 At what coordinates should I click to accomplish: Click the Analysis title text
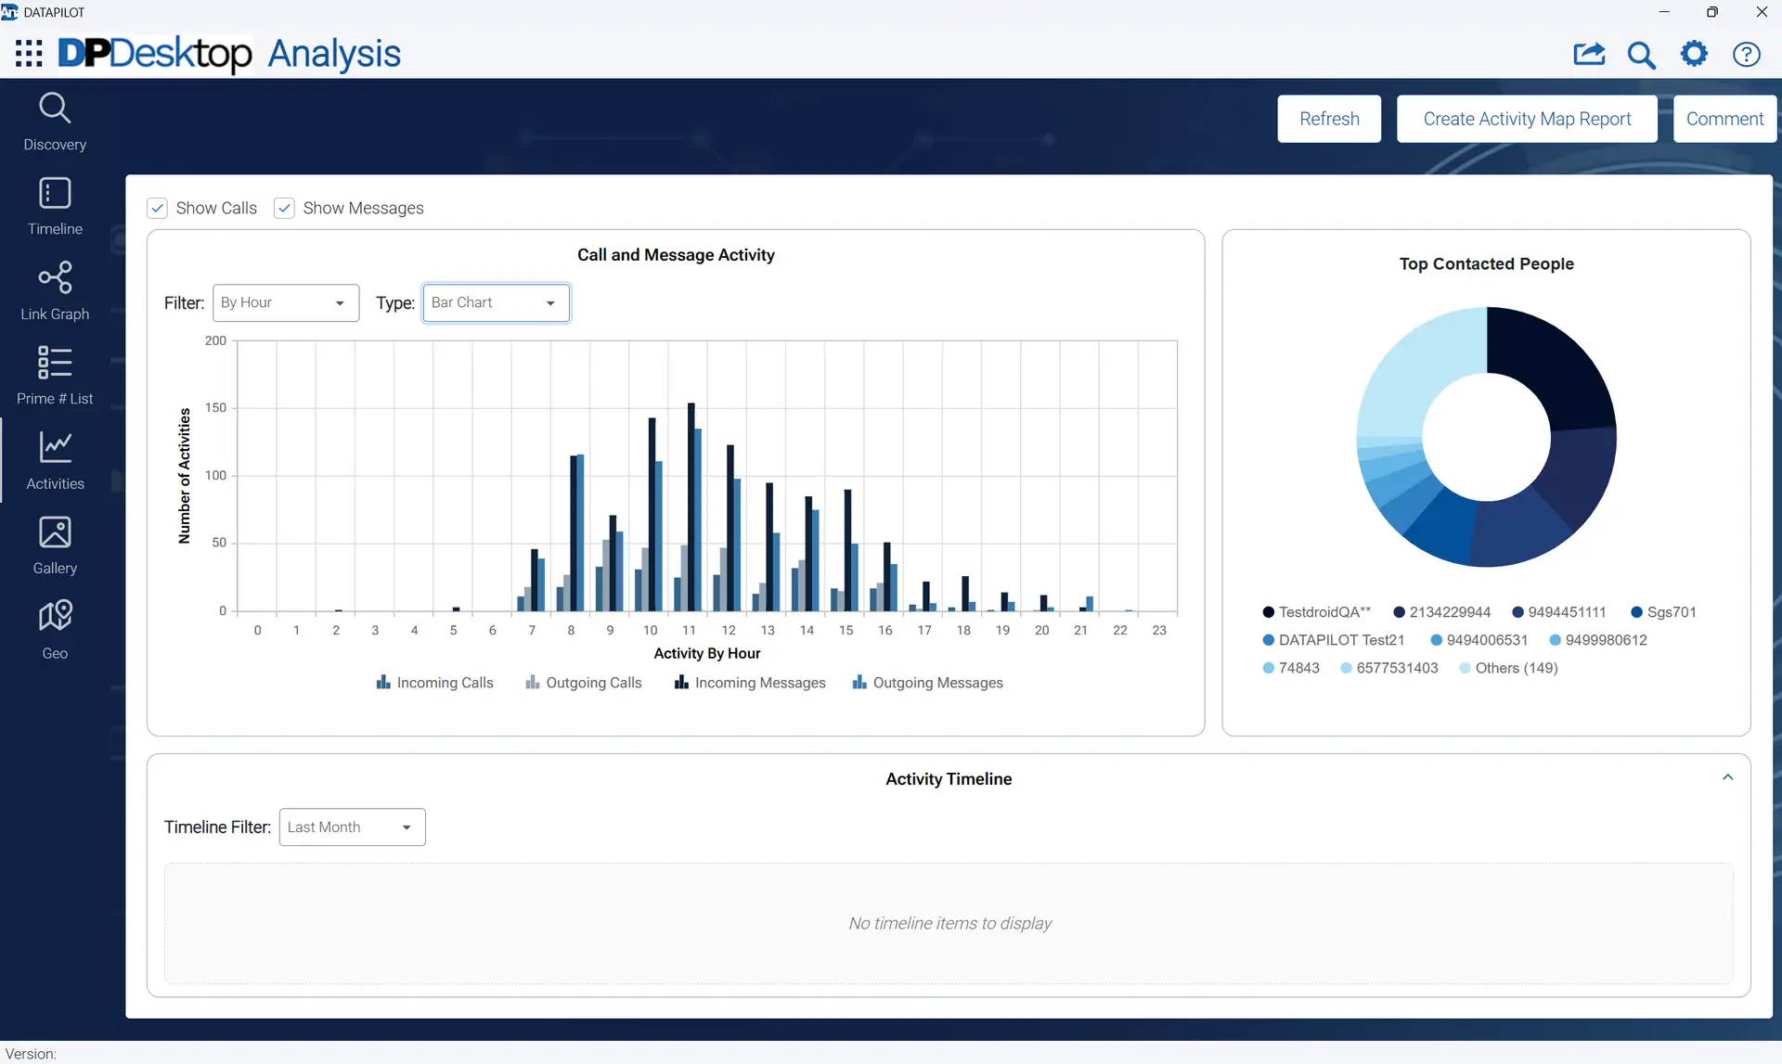334,54
